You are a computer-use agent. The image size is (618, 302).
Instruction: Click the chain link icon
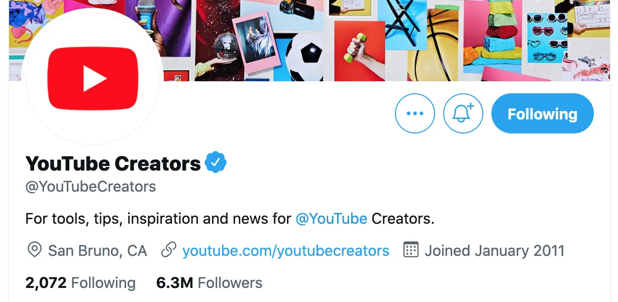[x=168, y=250]
